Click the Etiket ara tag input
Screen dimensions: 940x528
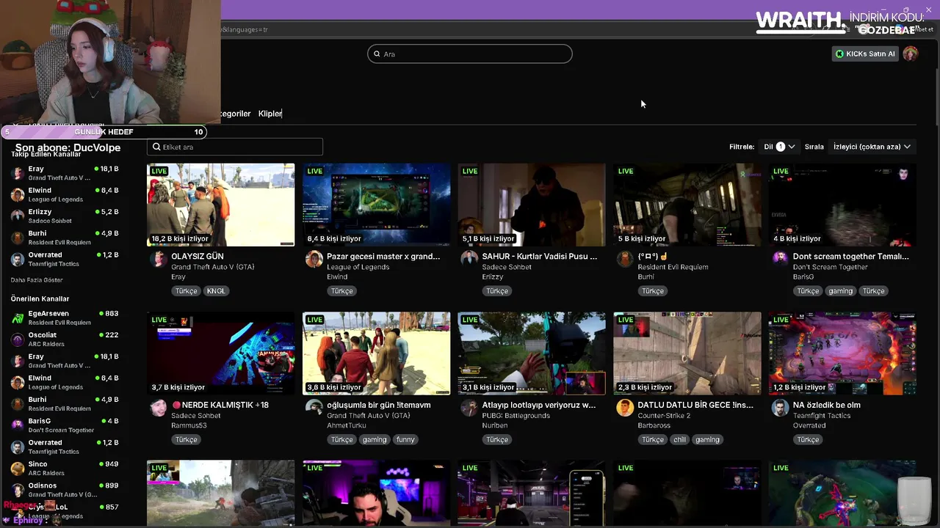235,147
